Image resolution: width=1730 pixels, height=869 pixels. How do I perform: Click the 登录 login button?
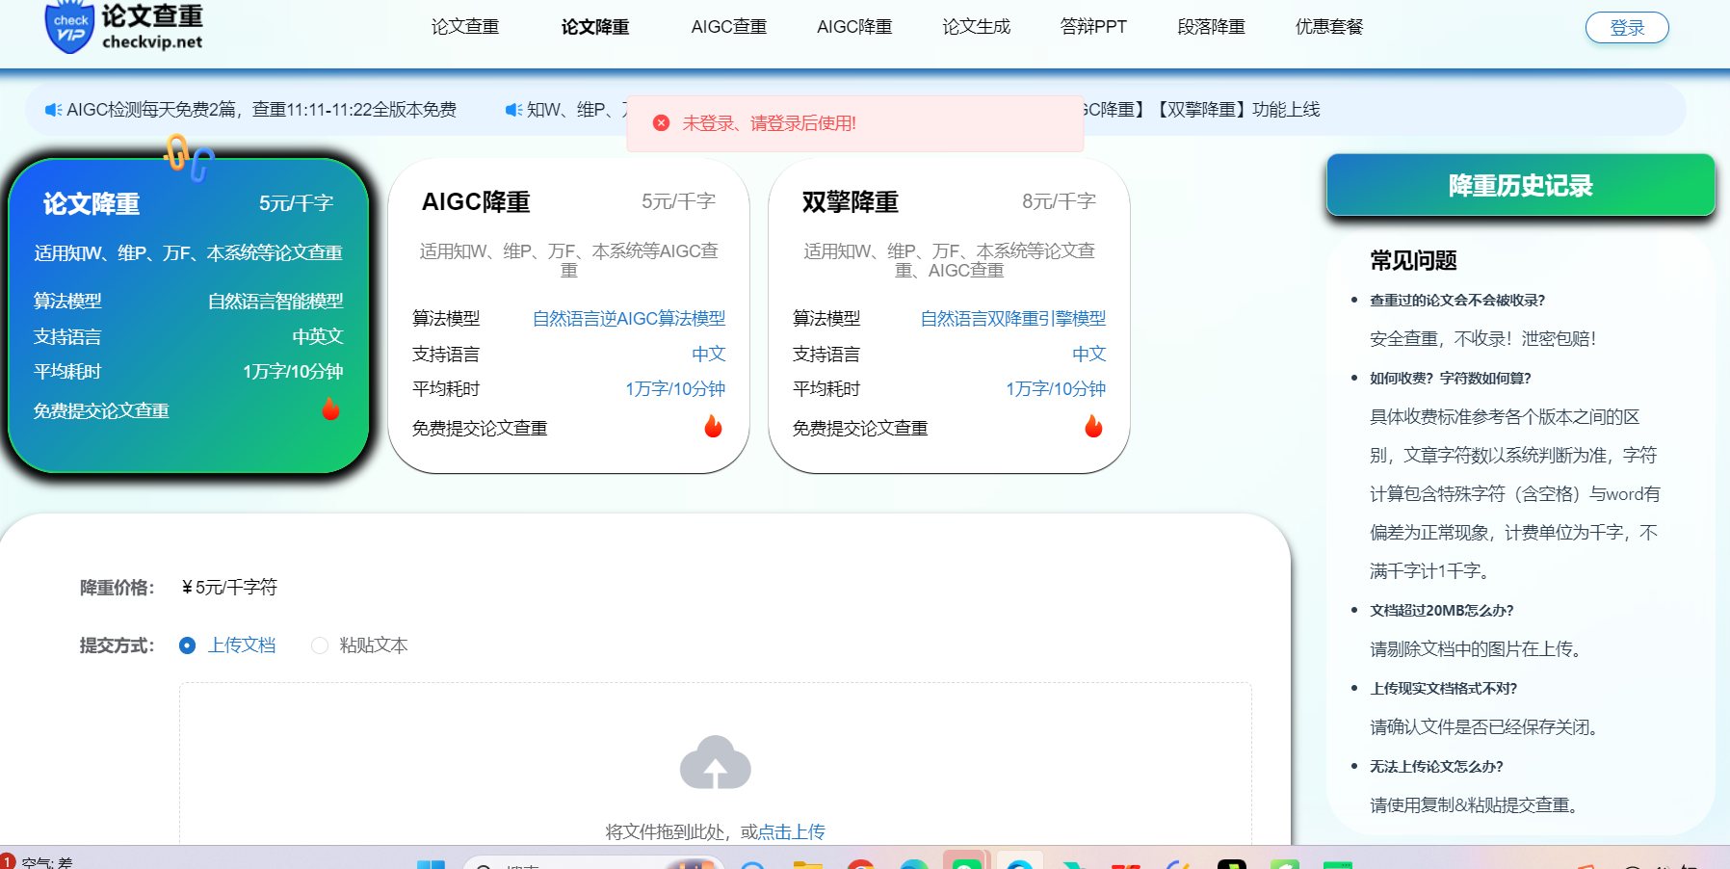pos(1627,28)
